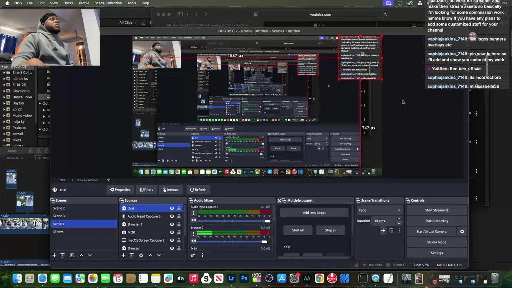Open the Fade transition dropdown
This screenshot has width=512, height=288.
[379, 210]
